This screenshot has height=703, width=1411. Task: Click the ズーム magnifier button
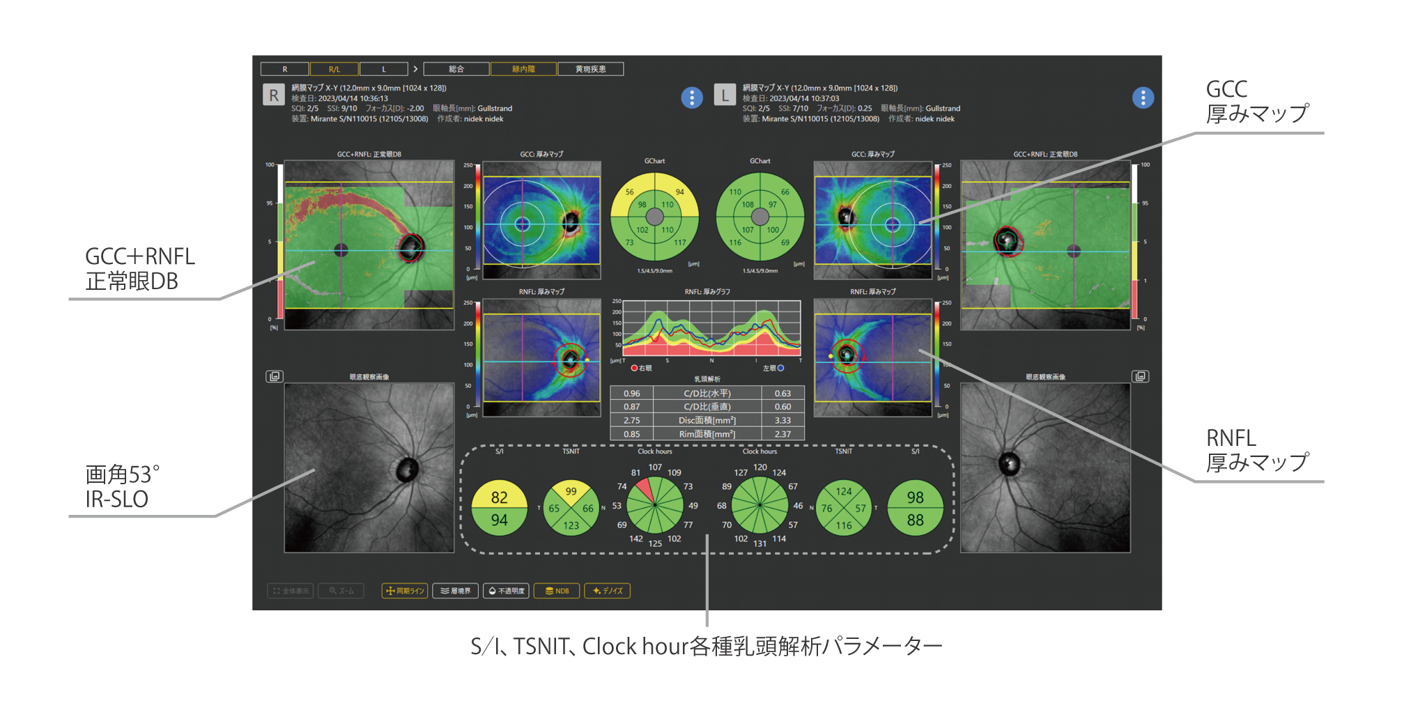341,591
